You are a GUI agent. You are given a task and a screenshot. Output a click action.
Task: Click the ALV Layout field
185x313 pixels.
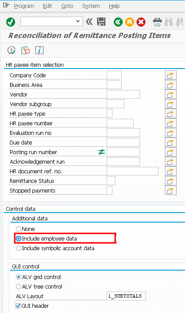tap(126, 296)
